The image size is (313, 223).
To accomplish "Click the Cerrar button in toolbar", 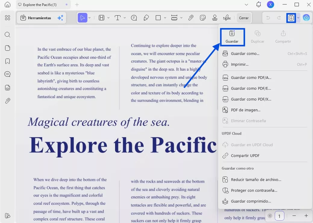I will tap(244, 18).
